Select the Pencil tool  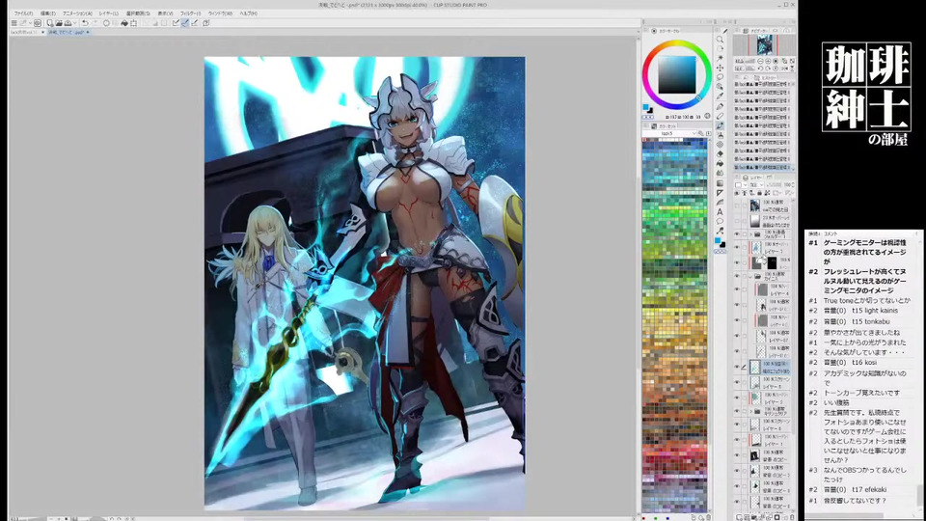[720, 116]
